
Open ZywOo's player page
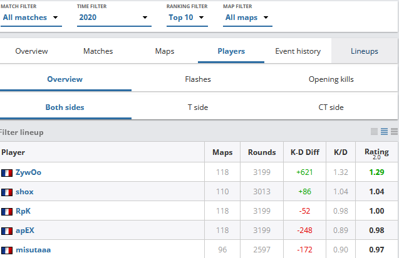click(x=28, y=172)
